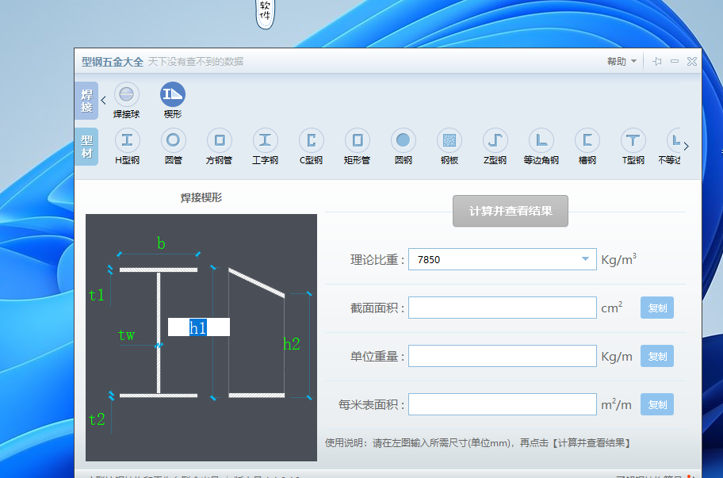Select the 焊接球 welded ball icon

[126, 94]
